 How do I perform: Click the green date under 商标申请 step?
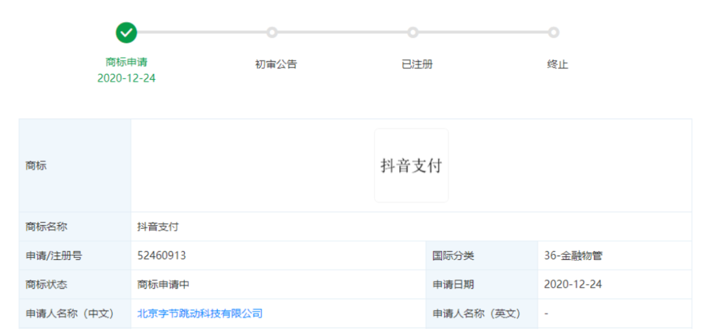tap(127, 78)
